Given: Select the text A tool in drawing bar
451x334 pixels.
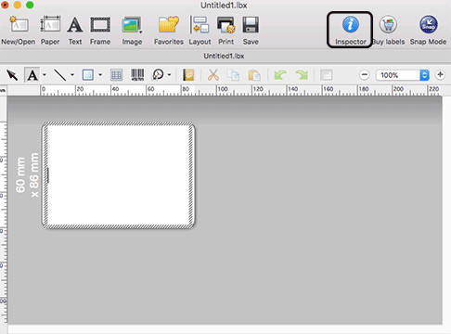Looking at the screenshot, I should coord(32,75).
